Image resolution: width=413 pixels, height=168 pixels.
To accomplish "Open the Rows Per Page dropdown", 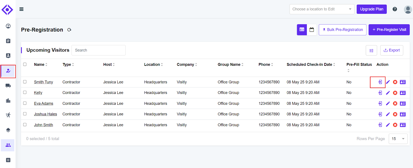I will click(398, 139).
